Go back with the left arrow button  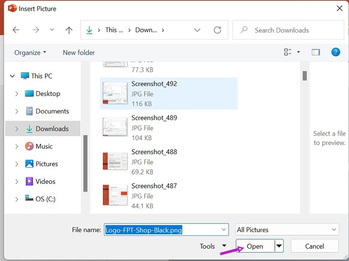[16, 30]
